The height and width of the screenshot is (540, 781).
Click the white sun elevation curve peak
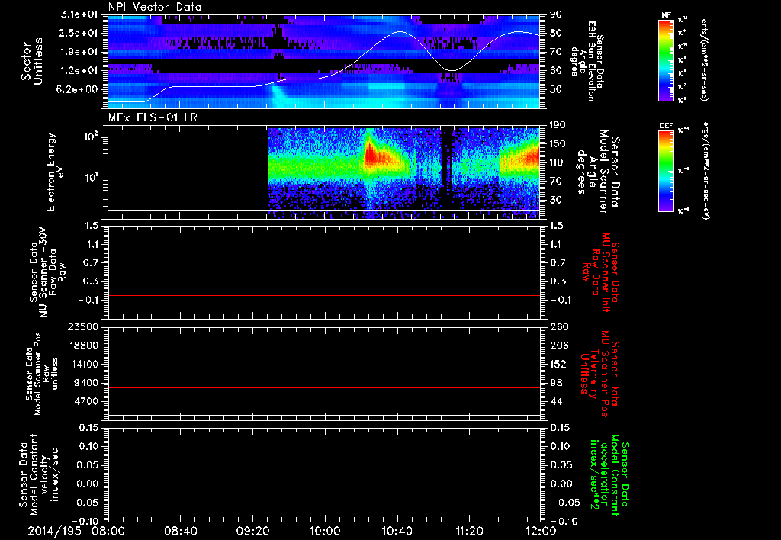click(x=400, y=32)
